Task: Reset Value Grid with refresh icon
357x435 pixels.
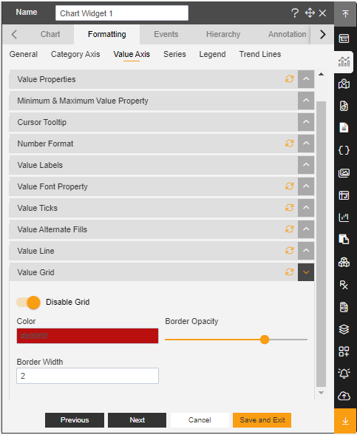Action: click(290, 272)
